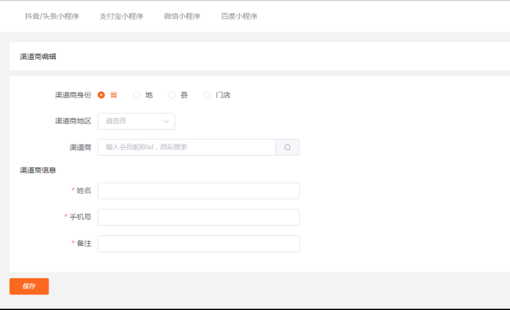Focus the 备注 input field
The width and height of the screenshot is (510, 310).
(x=198, y=244)
